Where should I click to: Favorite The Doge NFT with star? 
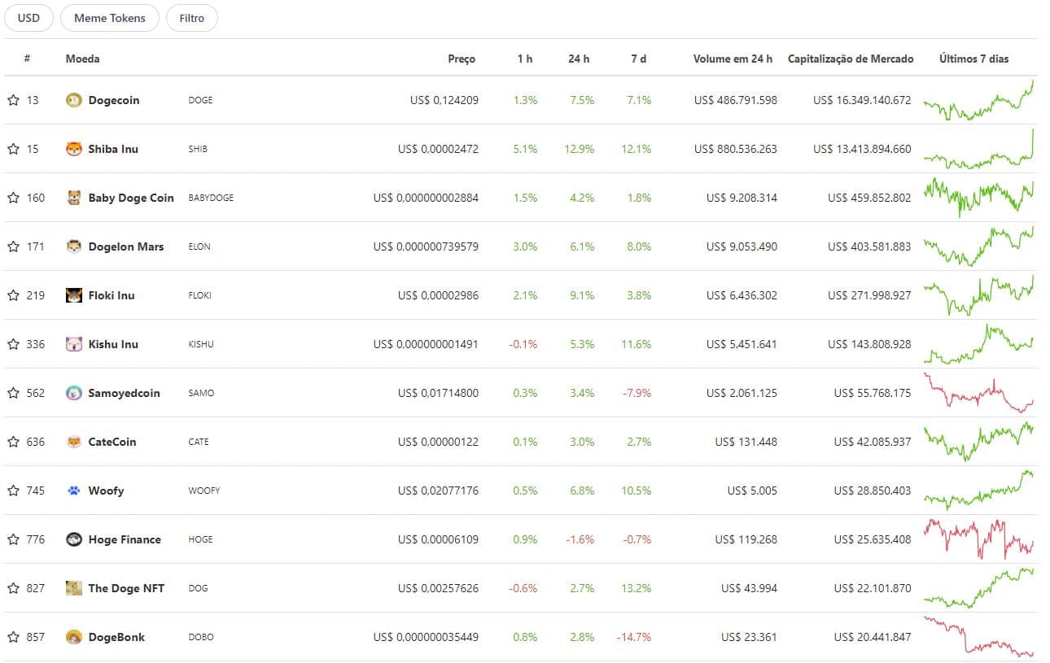pyautogui.click(x=13, y=588)
